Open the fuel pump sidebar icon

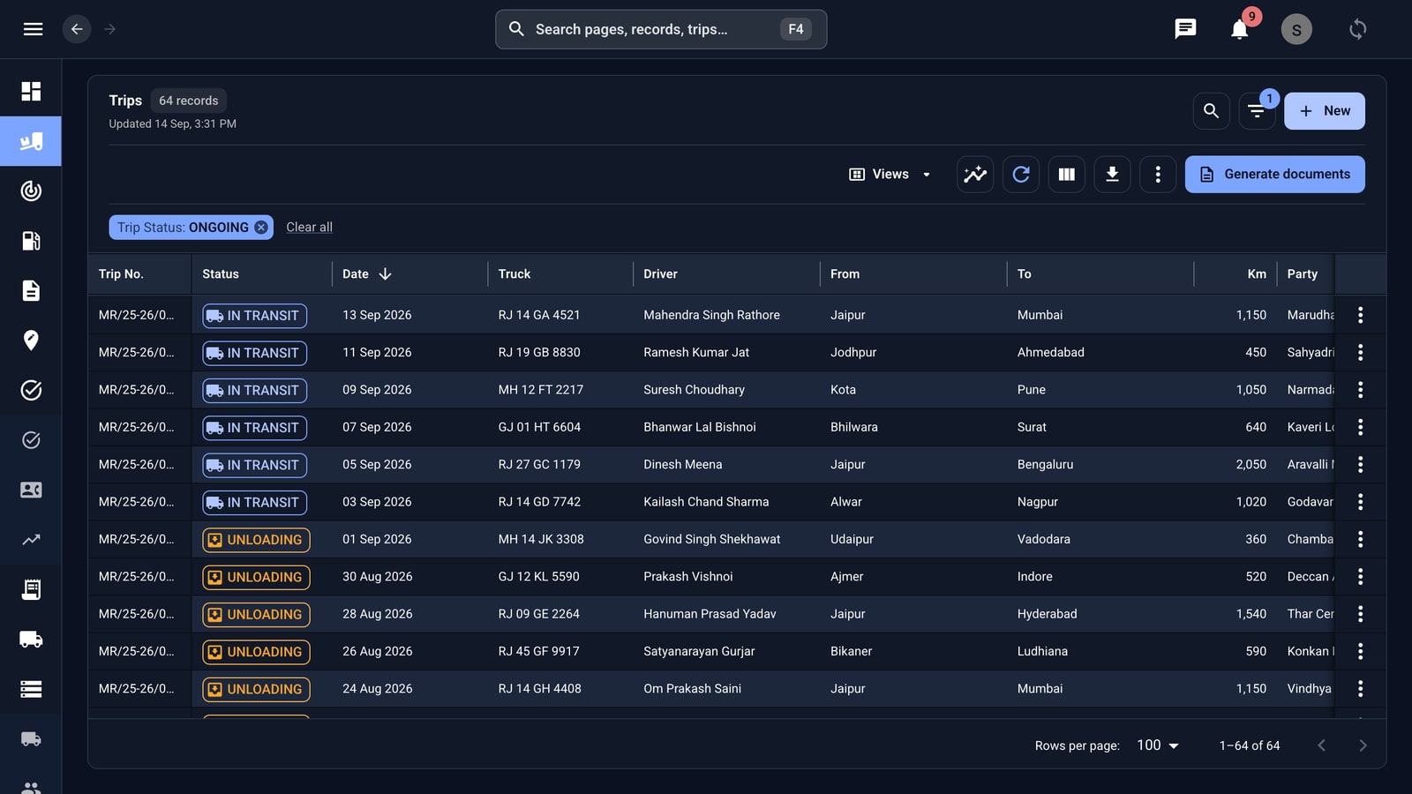coord(31,241)
